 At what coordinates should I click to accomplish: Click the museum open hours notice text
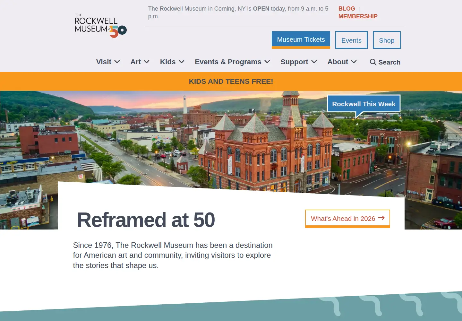click(x=238, y=13)
